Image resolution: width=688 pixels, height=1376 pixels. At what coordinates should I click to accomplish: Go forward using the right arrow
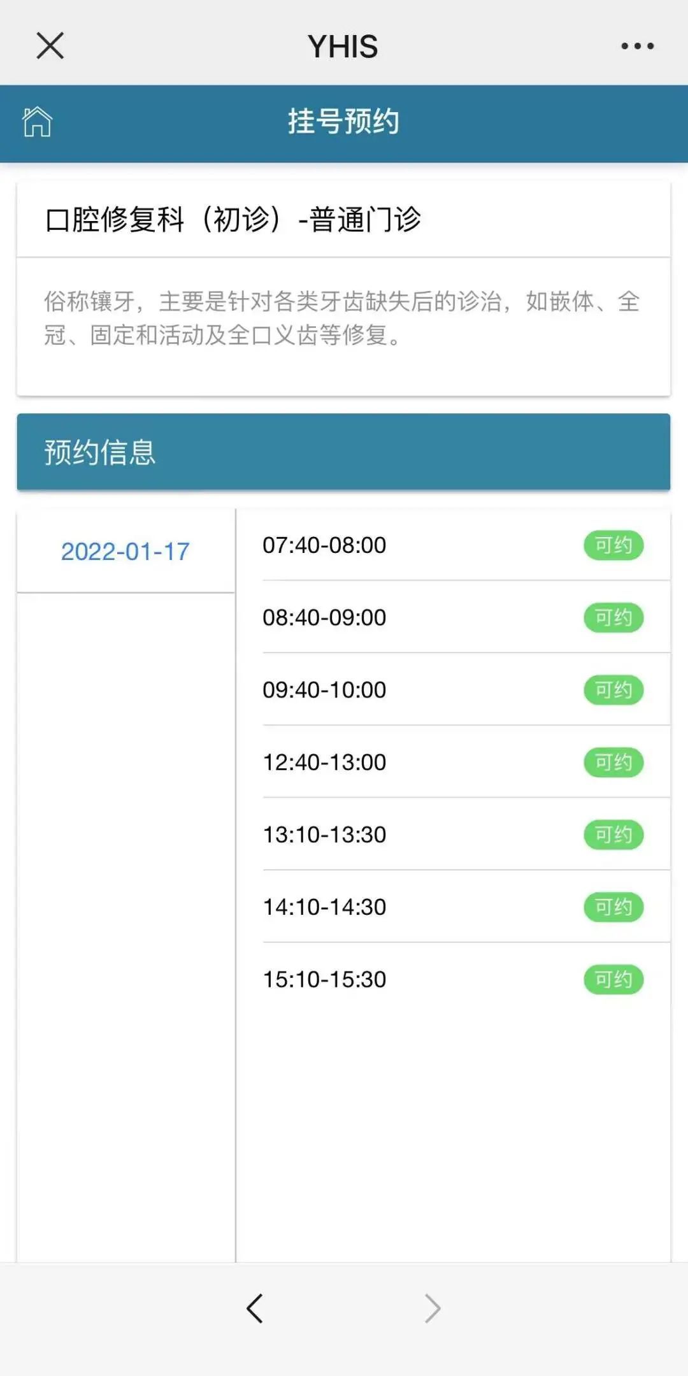click(x=433, y=1309)
